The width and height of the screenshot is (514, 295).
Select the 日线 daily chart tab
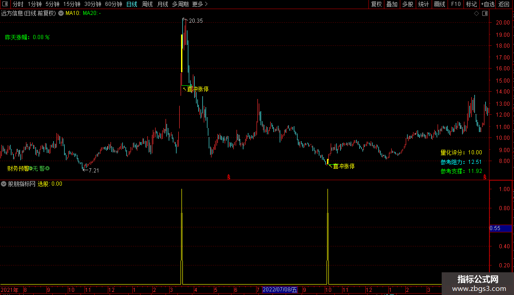click(x=132, y=4)
